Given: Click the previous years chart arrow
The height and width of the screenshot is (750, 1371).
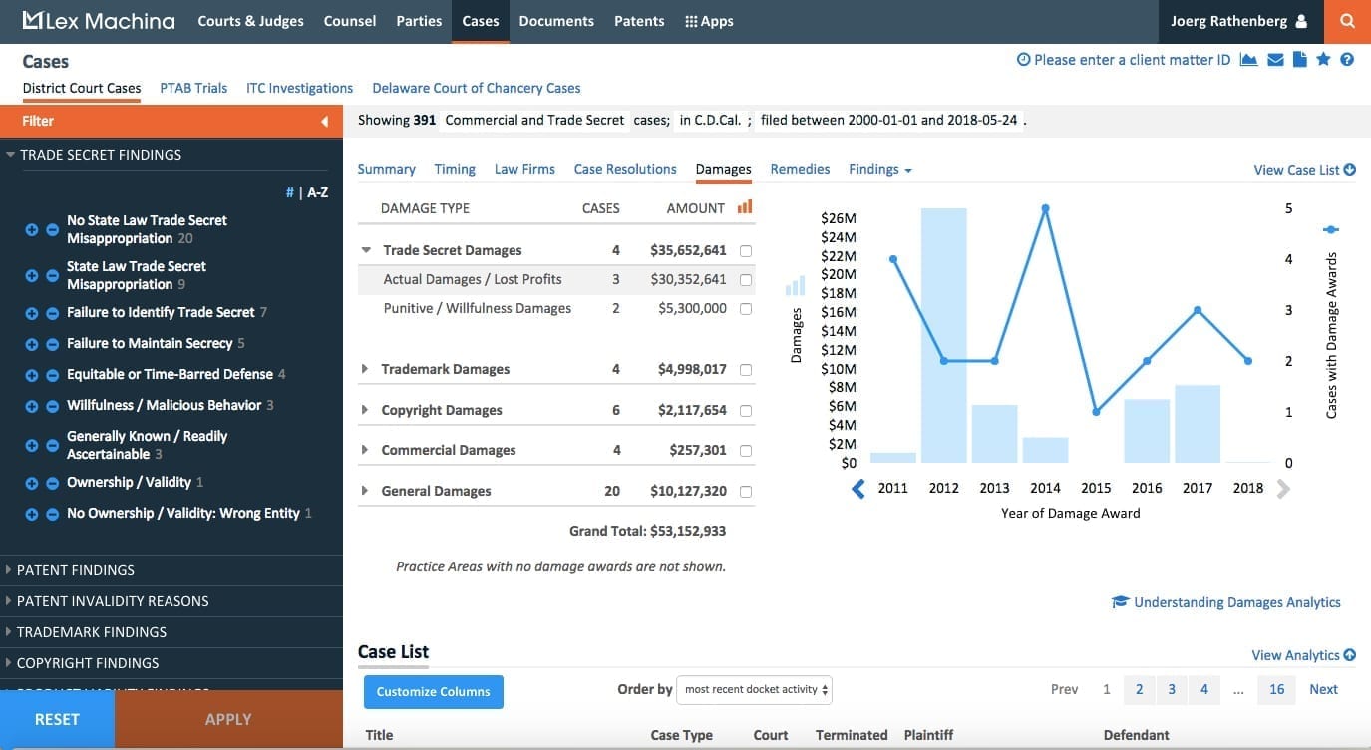Looking at the screenshot, I should pos(857,489).
